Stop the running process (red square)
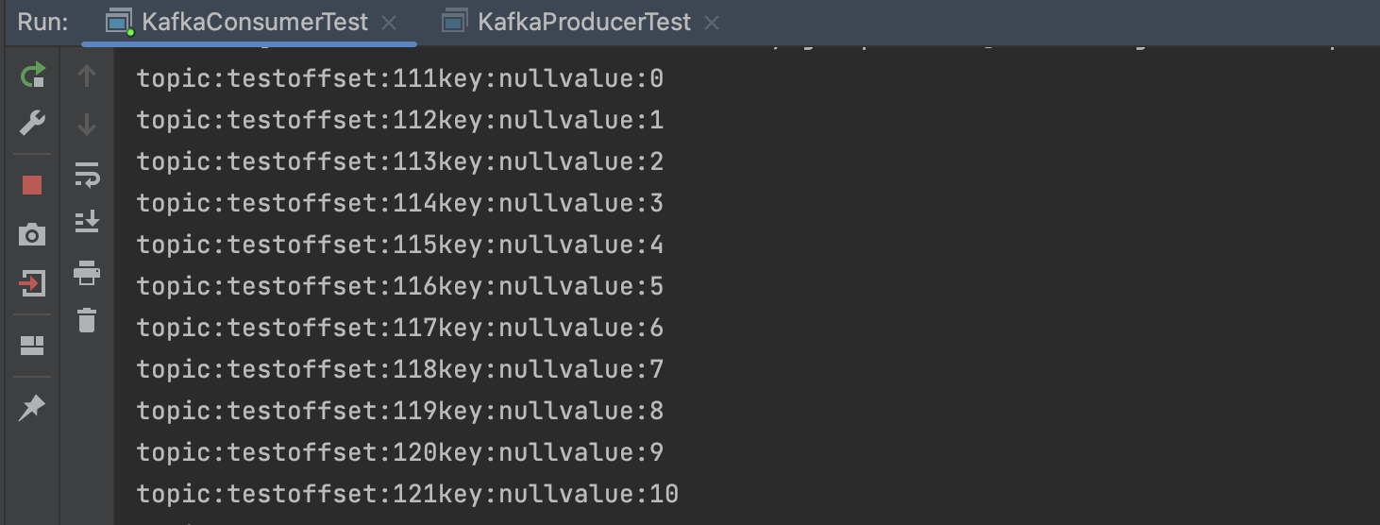The image size is (1380, 525). [x=32, y=185]
